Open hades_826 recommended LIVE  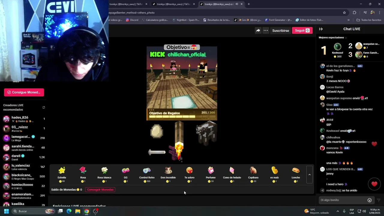click(x=24, y=119)
